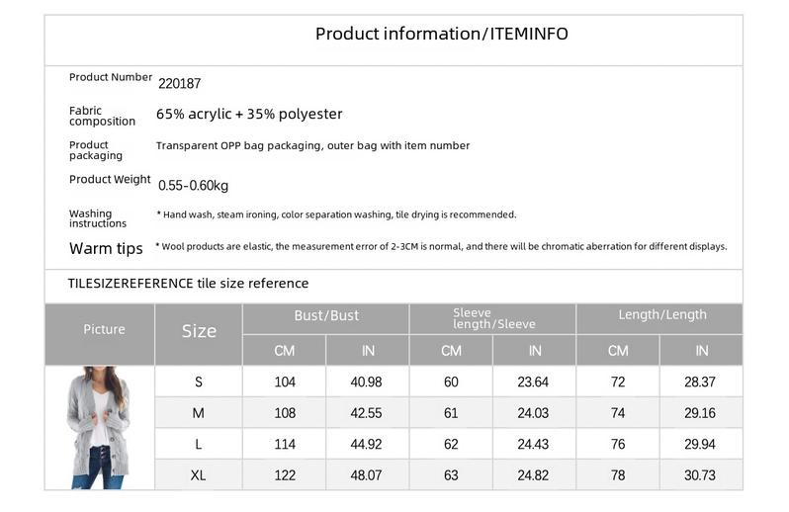
Task: Select the 65% acrylic + 35% polyester text
Action: pos(249,114)
